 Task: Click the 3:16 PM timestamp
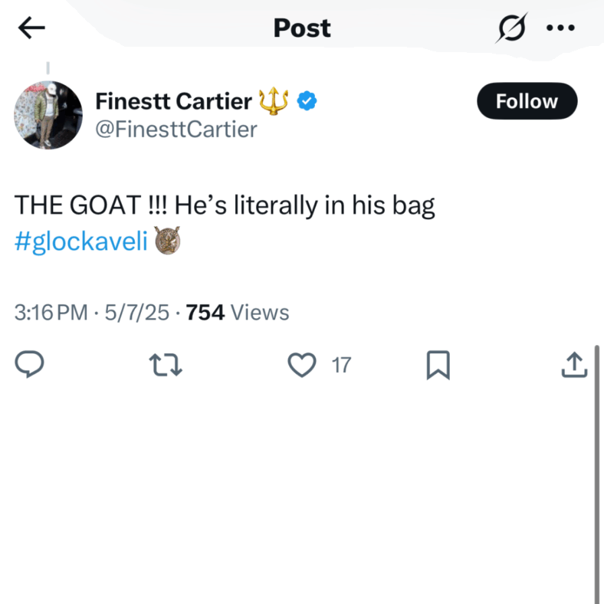point(51,312)
